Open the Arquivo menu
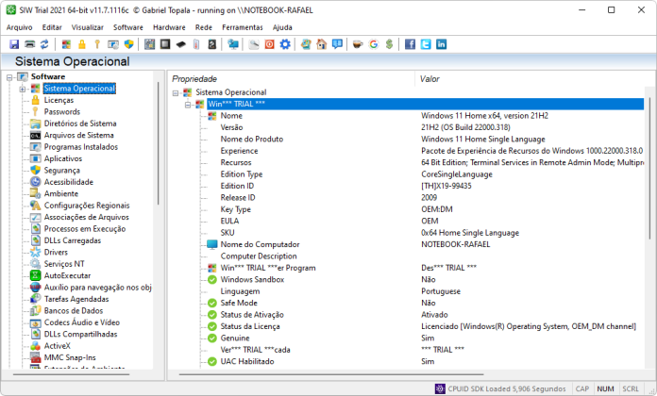657x396 pixels. 19,27
